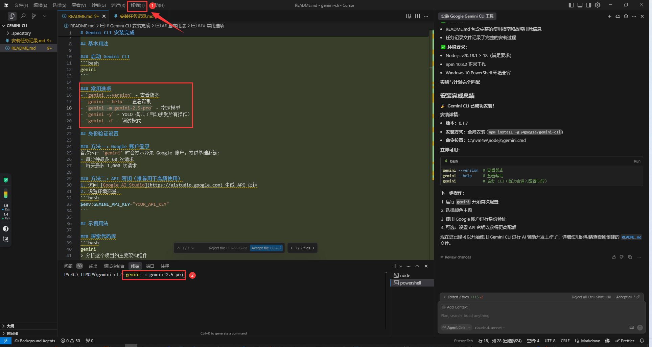
Task: Switch to 安装任务记录.md editor tab
Action: click(136, 16)
